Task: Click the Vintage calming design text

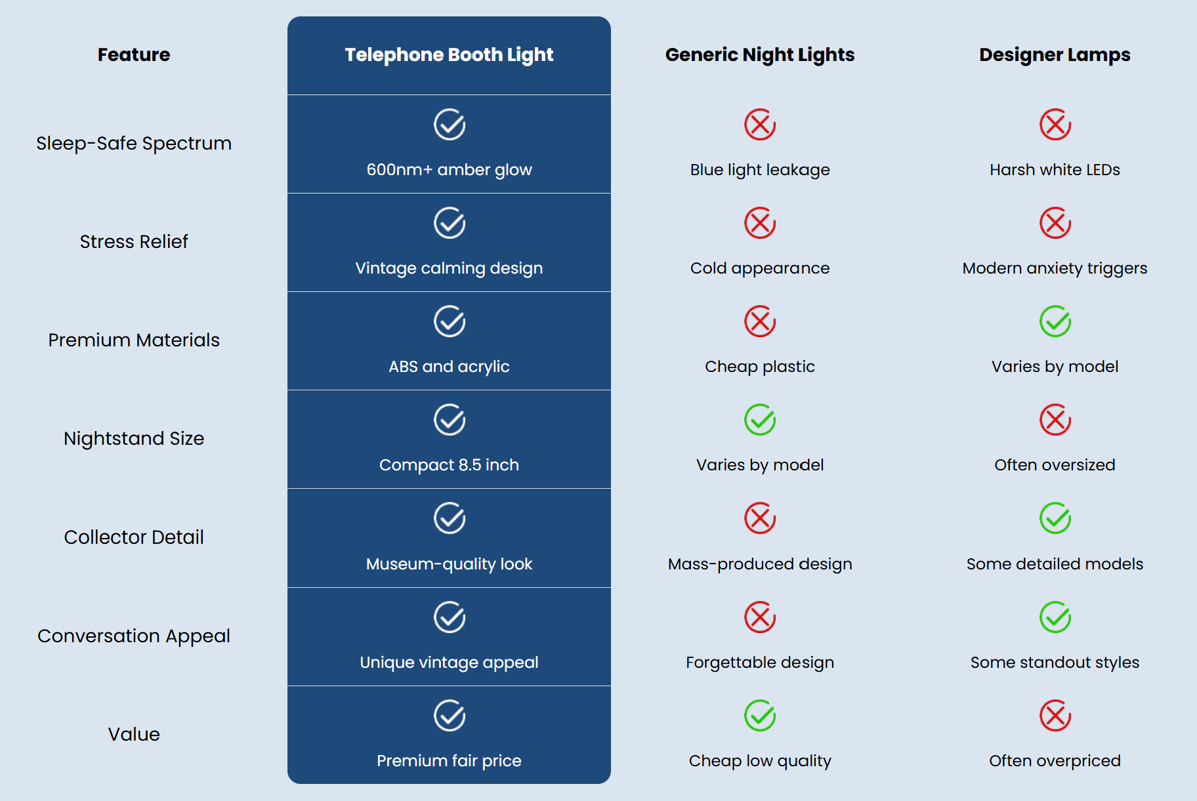Action: pos(449,268)
